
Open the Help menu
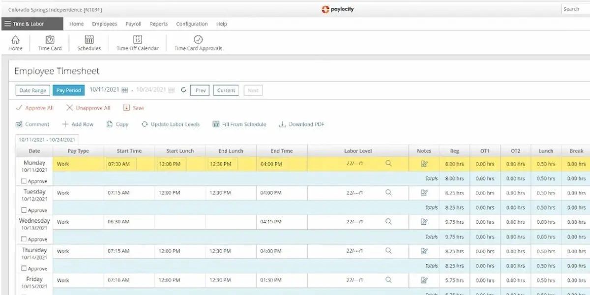[222, 24]
